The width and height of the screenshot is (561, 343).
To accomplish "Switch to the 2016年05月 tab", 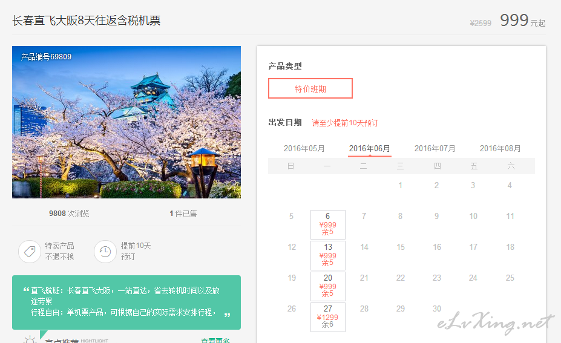I will [304, 148].
